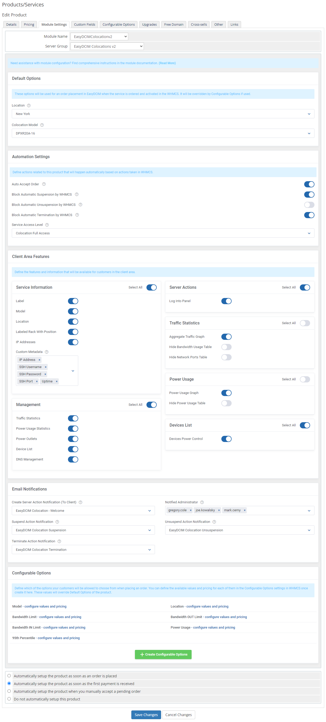Enable Hide Bandwidth Usage Table toggle
The image size is (326, 722).
(x=226, y=347)
